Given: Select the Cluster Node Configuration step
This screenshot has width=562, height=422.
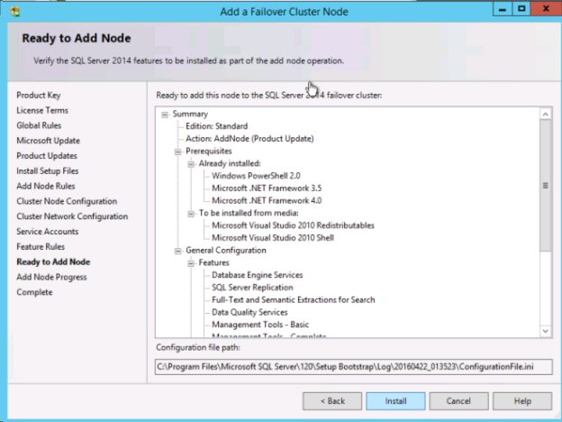Looking at the screenshot, I should [67, 201].
